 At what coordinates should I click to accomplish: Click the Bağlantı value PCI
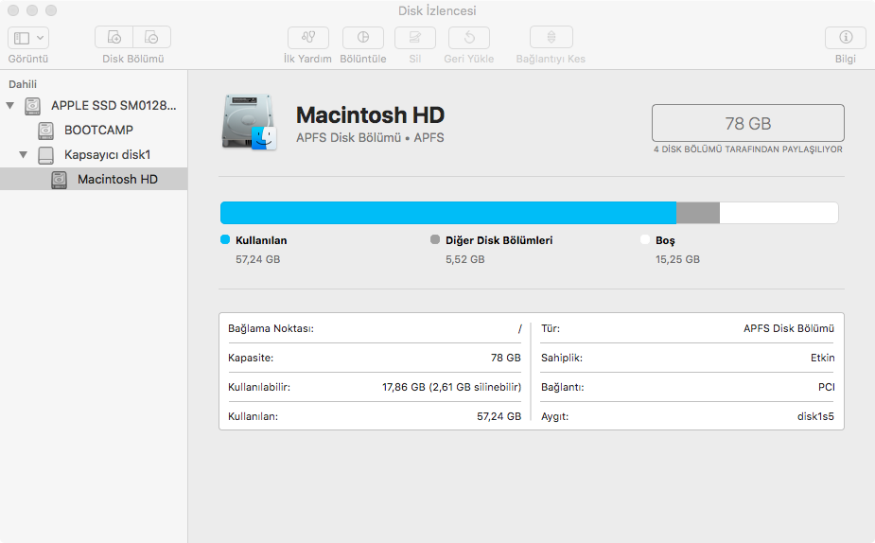(x=827, y=387)
